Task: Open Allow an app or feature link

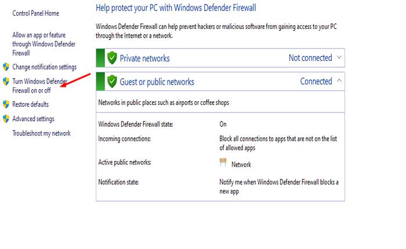Action: click(x=43, y=43)
